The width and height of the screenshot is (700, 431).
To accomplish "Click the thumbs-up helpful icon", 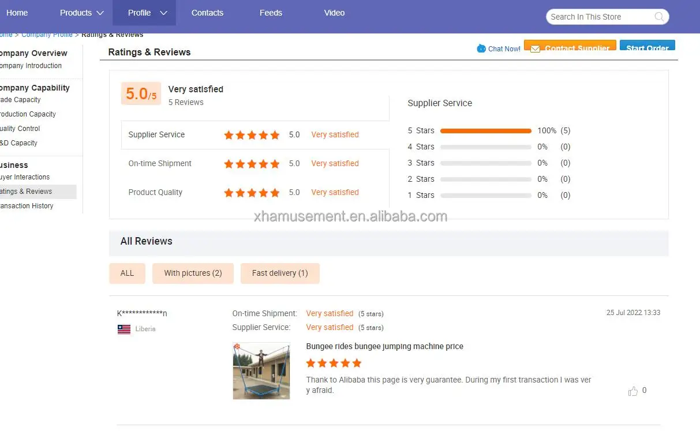I will click(x=633, y=391).
